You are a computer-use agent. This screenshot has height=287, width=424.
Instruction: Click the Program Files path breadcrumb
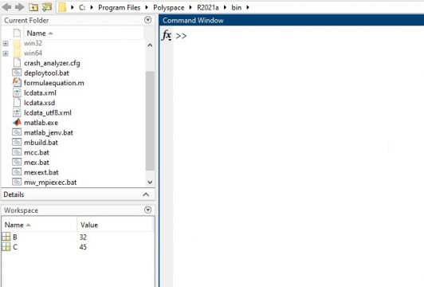click(x=120, y=8)
